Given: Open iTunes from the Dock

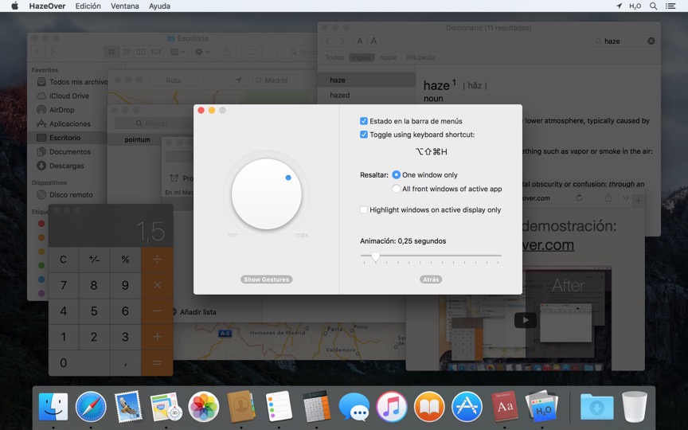Looking at the screenshot, I should coord(392,407).
